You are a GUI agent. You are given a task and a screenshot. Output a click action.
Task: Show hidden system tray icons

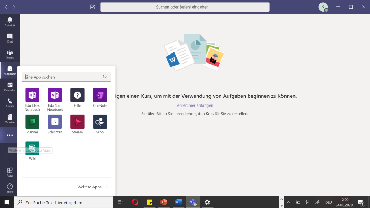[289, 202]
